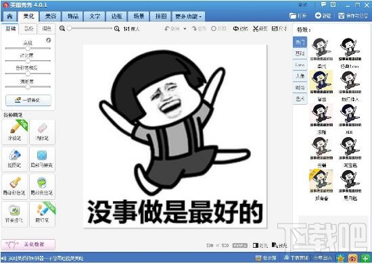Select the LOMO effects category
The image size is (372, 264).
point(300,65)
